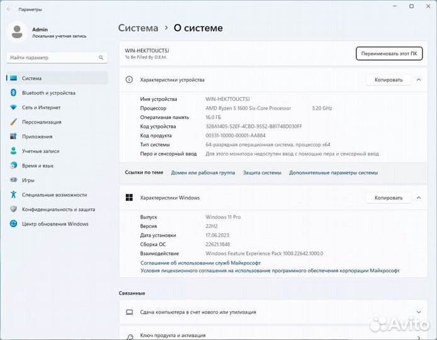Open Ключ продукта и активация row
Screen dimensions: 437x340
coord(273,334)
